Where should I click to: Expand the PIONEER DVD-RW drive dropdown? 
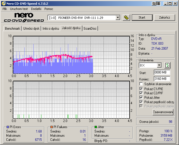pyautogui.click(x=118, y=18)
